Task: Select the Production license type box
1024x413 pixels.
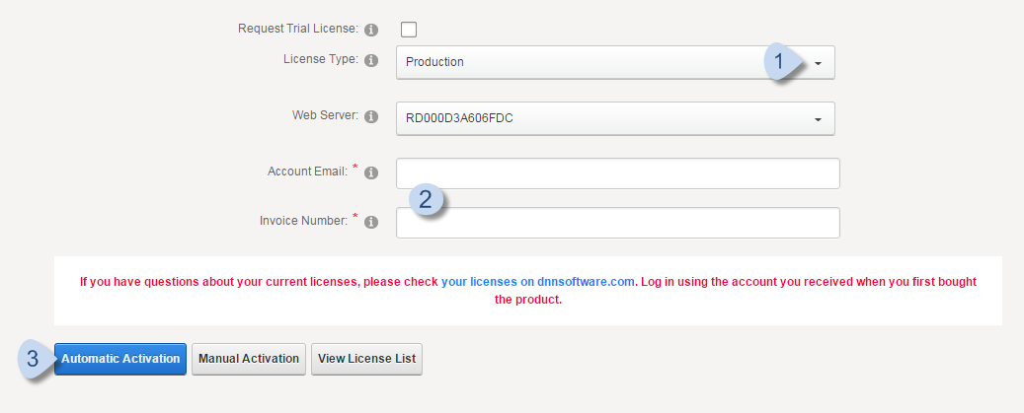Action: 583,62
